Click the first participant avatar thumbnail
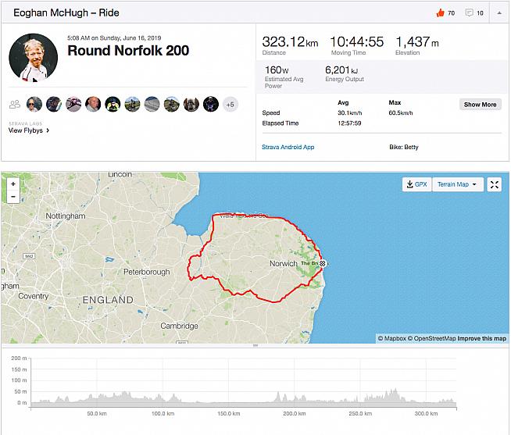The height and width of the screenshot is (435, 511). pos(34,104)
